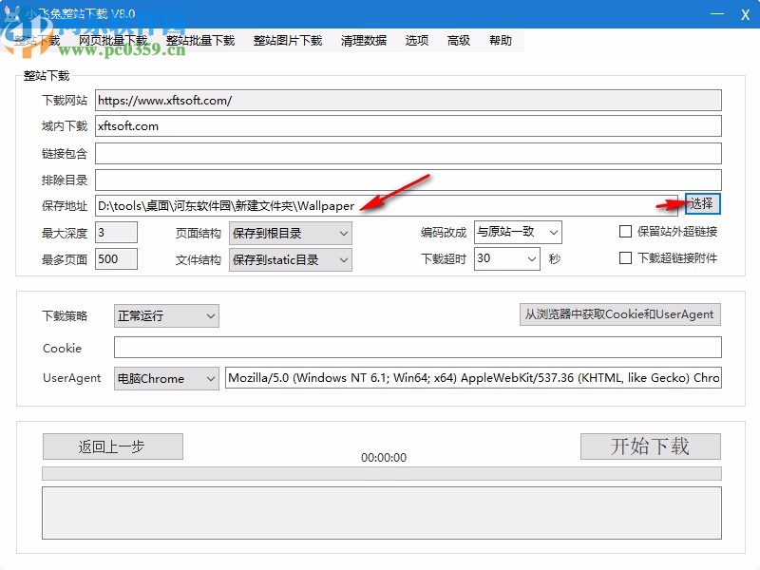Screen dimensions: 760x570
Task: Toggle the 保留站外超链接 checkbox
Action: [x=625, y=231]
